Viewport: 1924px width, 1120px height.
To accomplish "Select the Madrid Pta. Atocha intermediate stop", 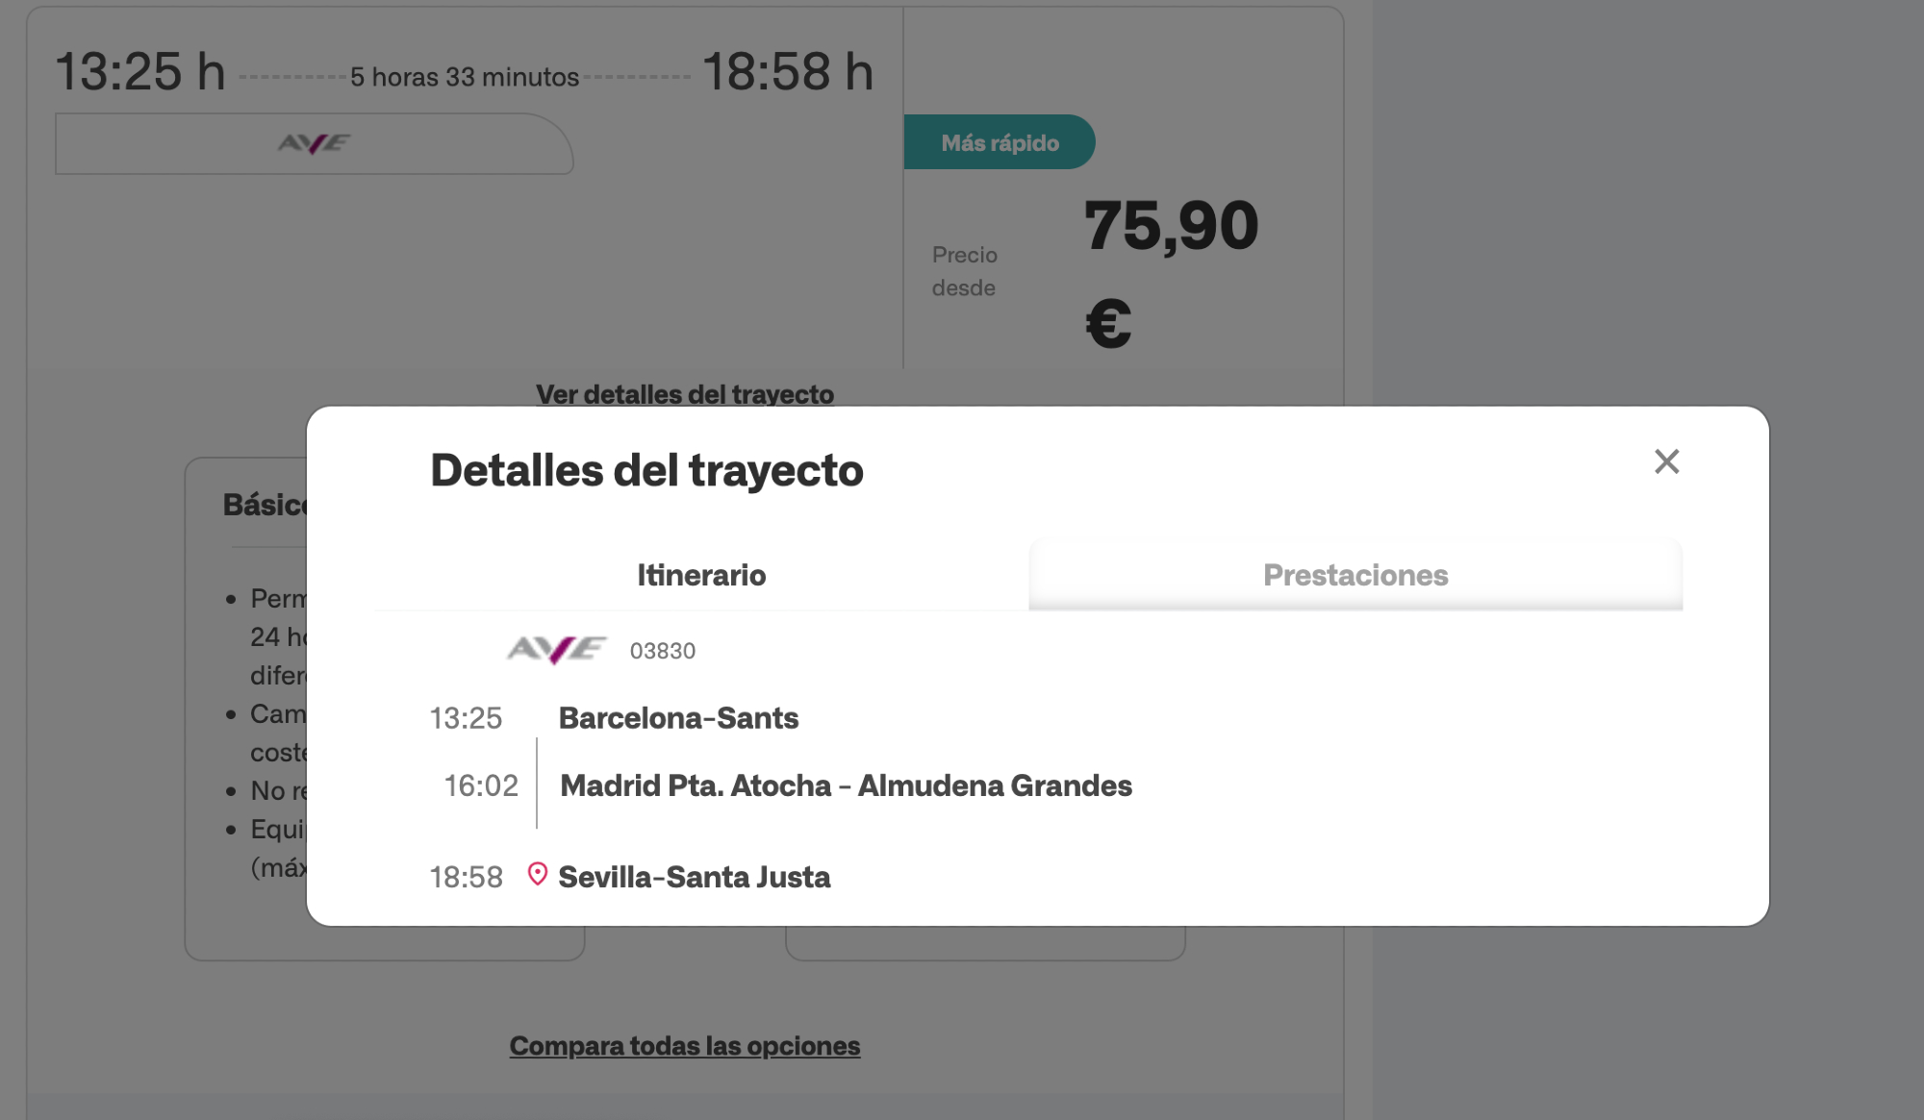I will tap(846, 785).
